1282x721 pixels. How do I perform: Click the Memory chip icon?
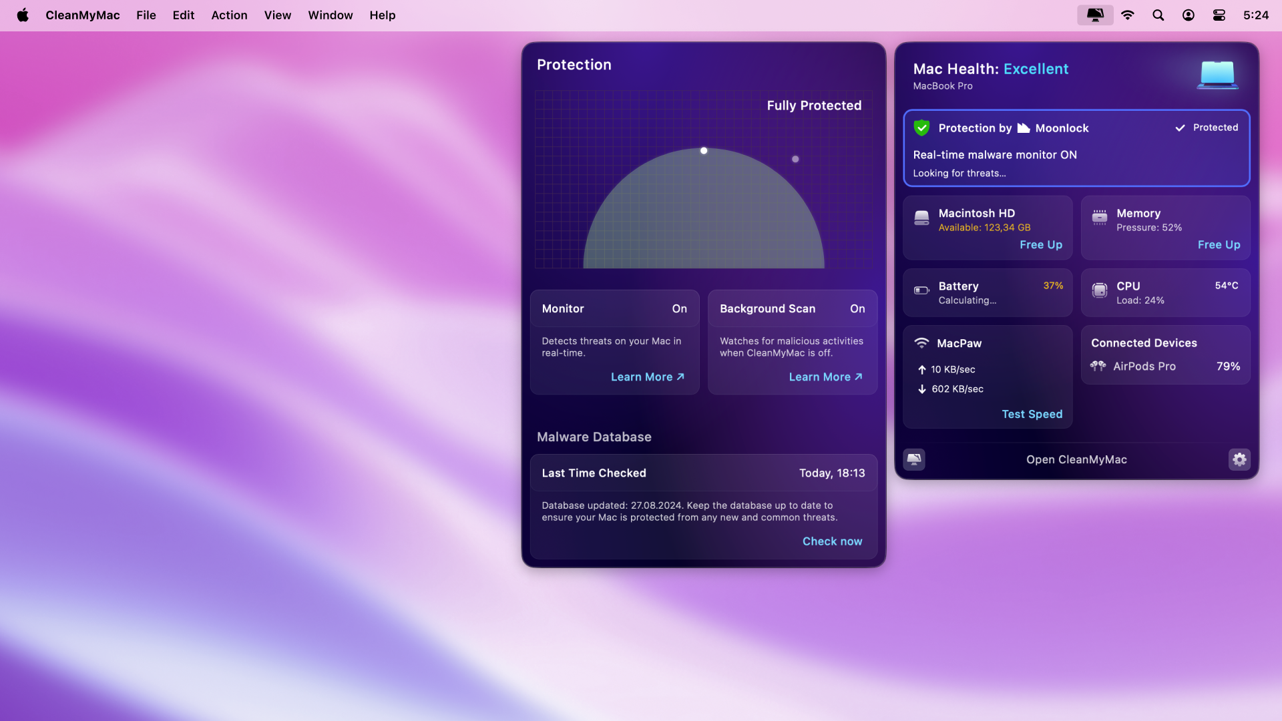[1099, 217]
